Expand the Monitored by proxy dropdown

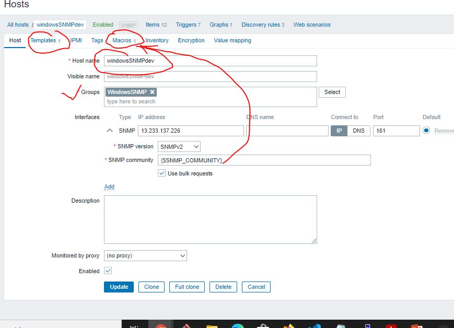(145, 256)
